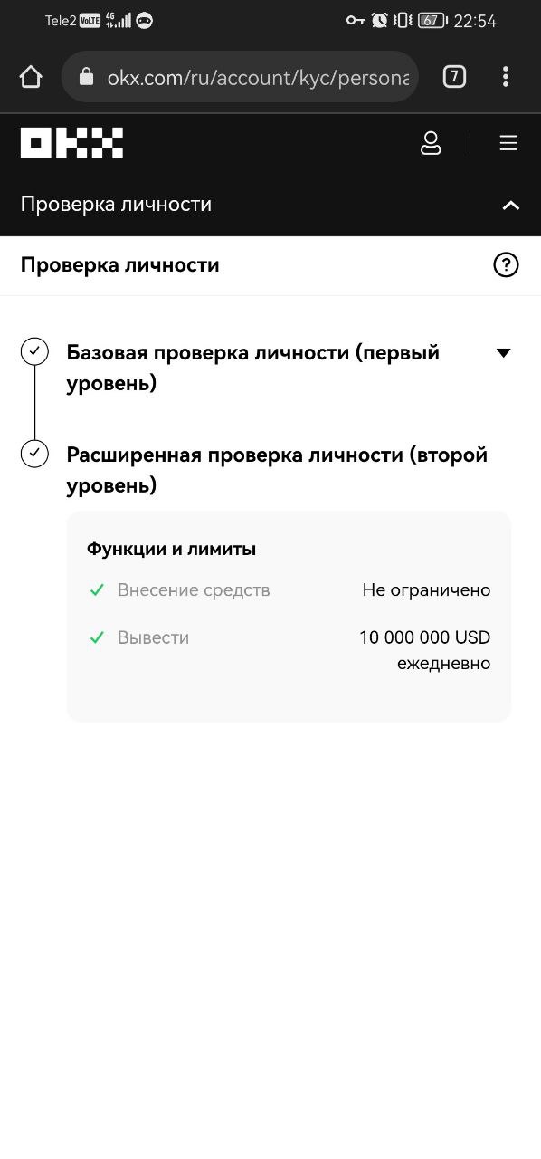The image size is (541, 1159).
Task: Open the browser tabs counter showing 7
Action: click(454, 77)
